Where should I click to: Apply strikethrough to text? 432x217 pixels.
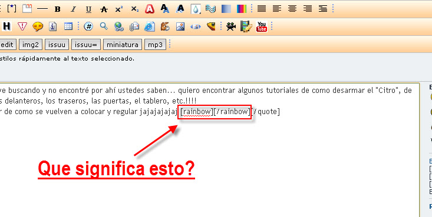tap(104, 9)
